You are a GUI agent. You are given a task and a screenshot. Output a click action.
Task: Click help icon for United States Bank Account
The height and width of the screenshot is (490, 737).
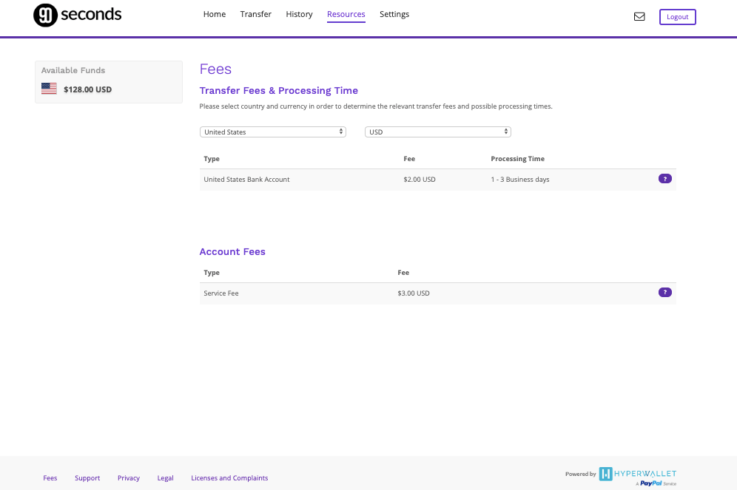664,179
